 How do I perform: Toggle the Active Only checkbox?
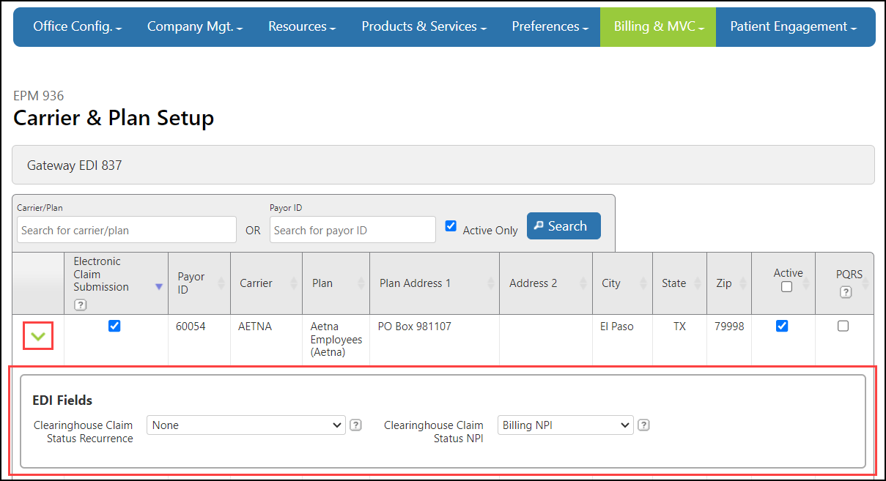[451, 226]
